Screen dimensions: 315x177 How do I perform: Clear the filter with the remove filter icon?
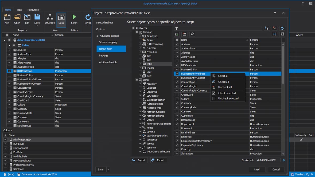point(274,28)
